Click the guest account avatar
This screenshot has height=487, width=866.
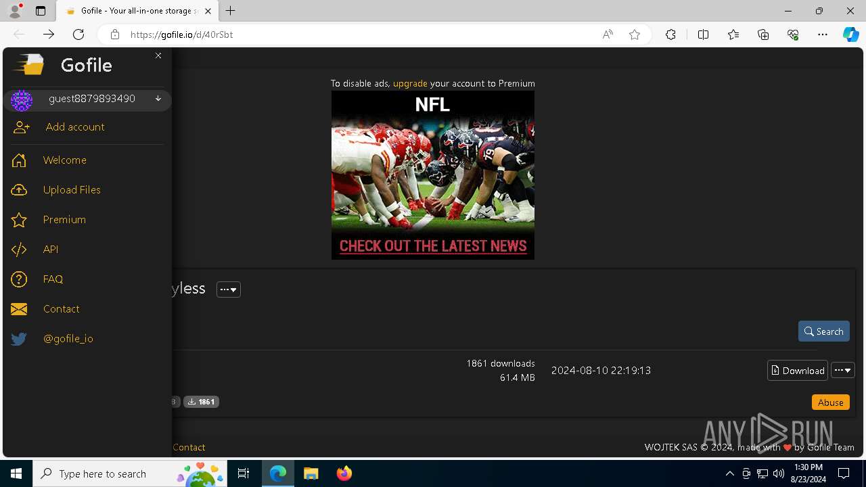coord(22,100)
